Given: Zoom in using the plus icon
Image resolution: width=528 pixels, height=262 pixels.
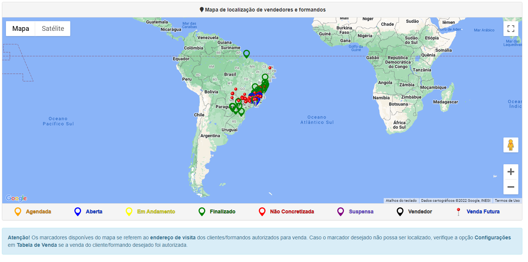Looking at the screenshot, I should tap(511, 172).
